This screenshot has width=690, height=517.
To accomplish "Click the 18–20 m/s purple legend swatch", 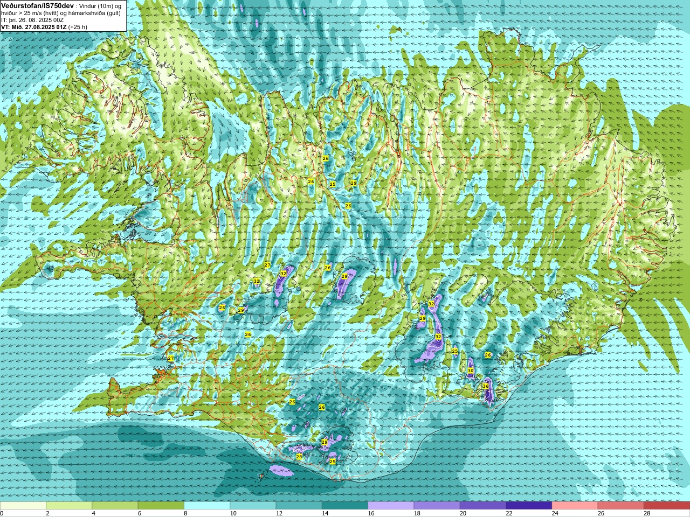I will [x=437, y=505].
